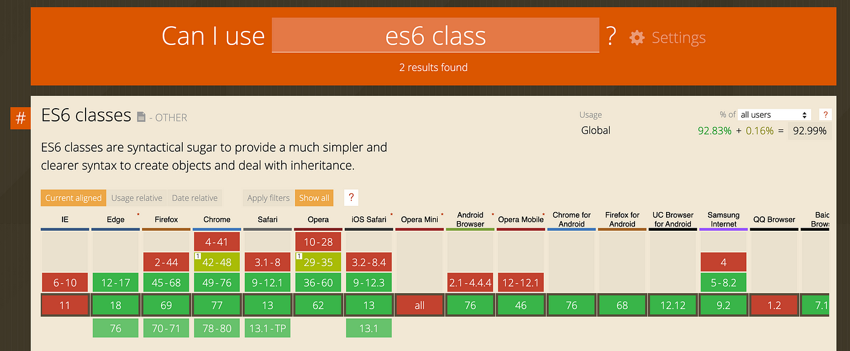Image resolution: width=850 pixels, height=351 pixels.
Task: Click the ES6 classes heading link
Action: pos(86,115)
